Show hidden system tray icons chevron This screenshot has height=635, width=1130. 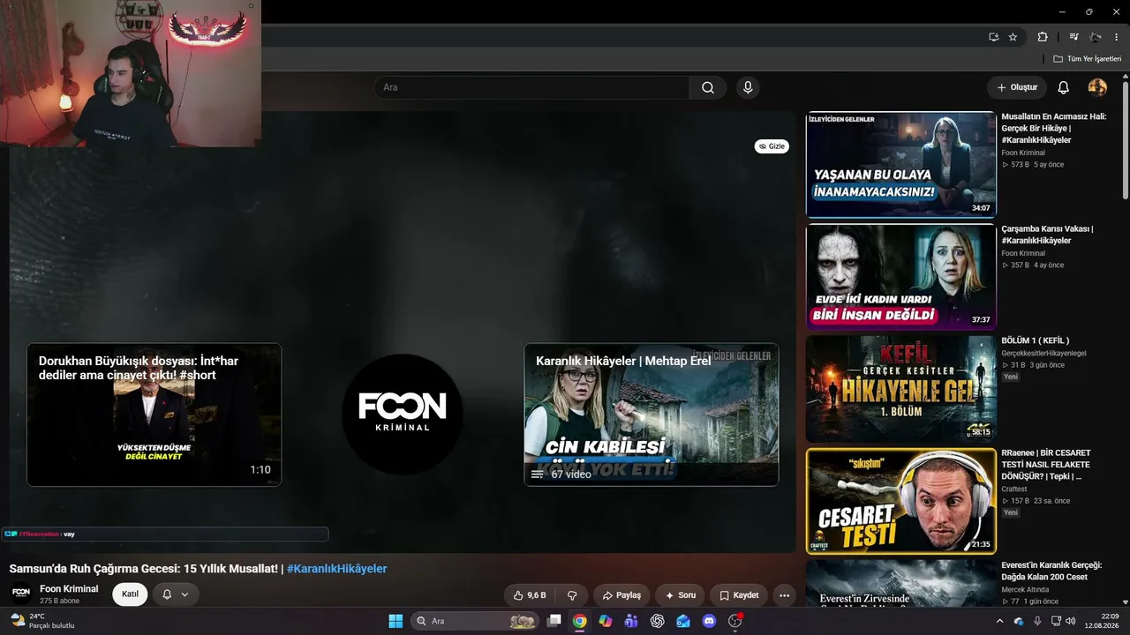coord(999,621)
